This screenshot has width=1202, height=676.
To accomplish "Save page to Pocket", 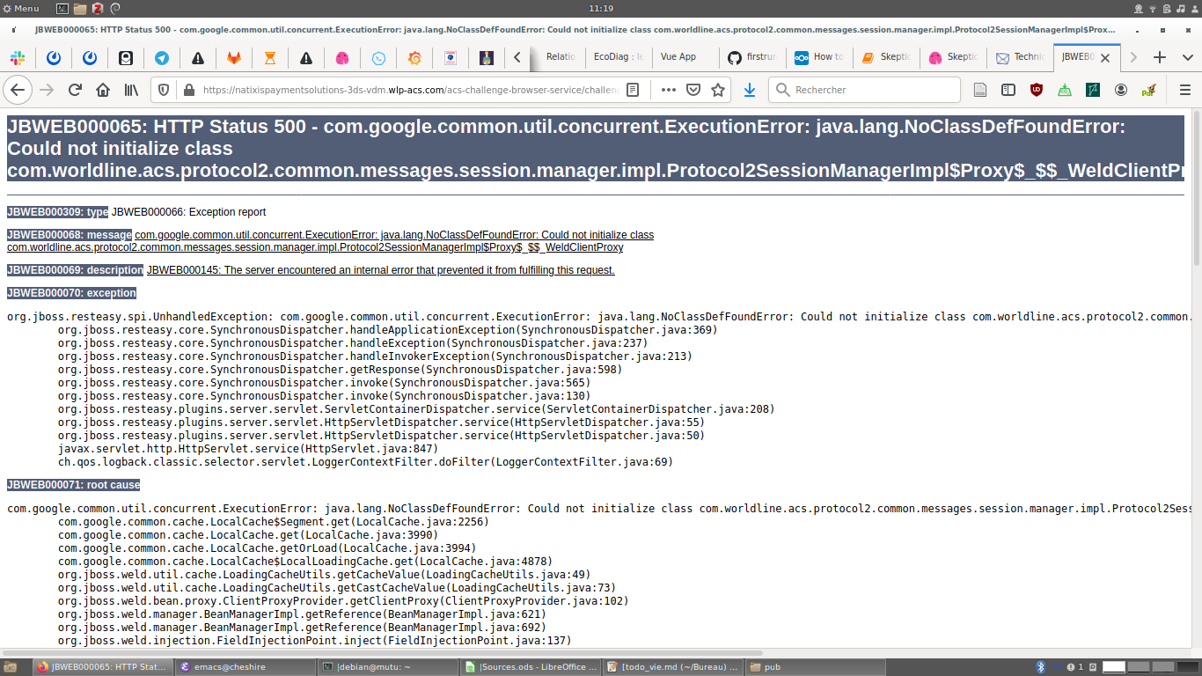I will coord(693,90).
